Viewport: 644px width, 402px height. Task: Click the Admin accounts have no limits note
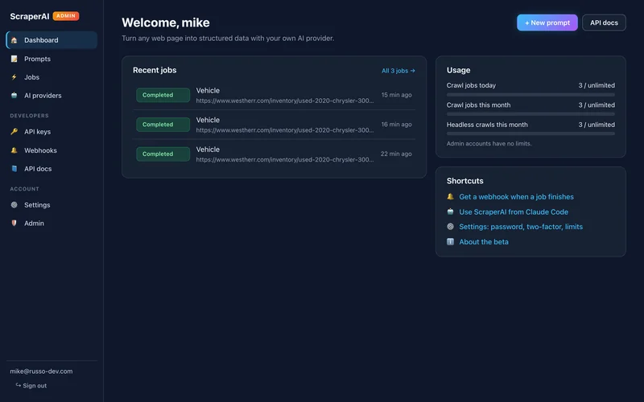(x=489, y=144)
